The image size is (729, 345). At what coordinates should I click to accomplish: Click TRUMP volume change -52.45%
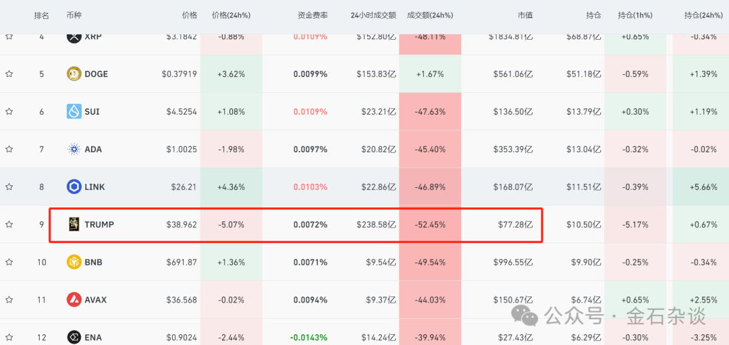[x=430, y=224]
